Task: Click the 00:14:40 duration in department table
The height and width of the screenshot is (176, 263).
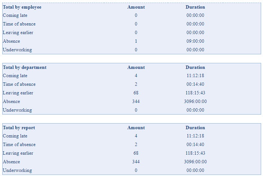Action: tap(195, 84)
